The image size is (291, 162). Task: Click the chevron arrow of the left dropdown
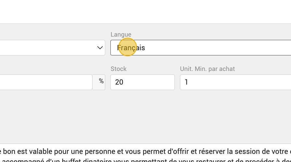point(100,48)
